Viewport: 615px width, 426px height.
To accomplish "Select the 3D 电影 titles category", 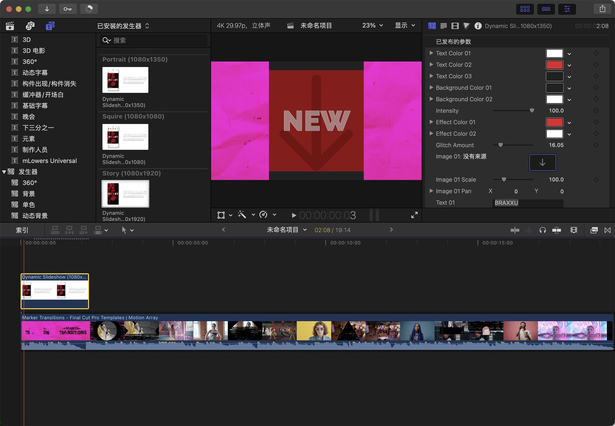I will tap(34, 51).
